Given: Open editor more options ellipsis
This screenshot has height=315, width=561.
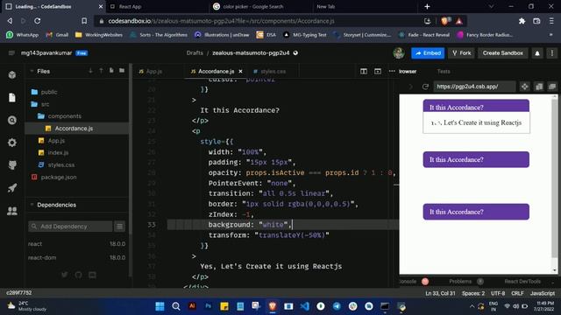Looking at the screenshot, I should pyautogui.click(x=392, y=71).
